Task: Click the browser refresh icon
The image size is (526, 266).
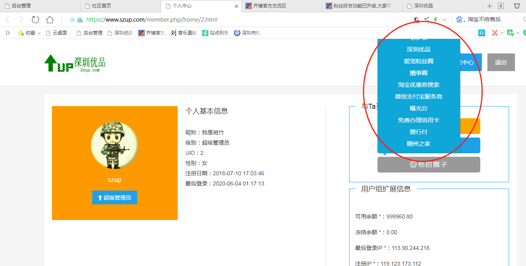Action: pos(35,20)
